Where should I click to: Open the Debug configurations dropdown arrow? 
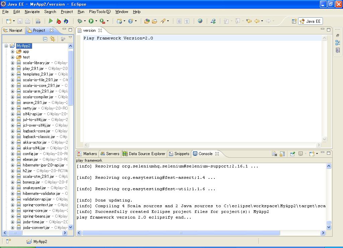click(85, 21)
